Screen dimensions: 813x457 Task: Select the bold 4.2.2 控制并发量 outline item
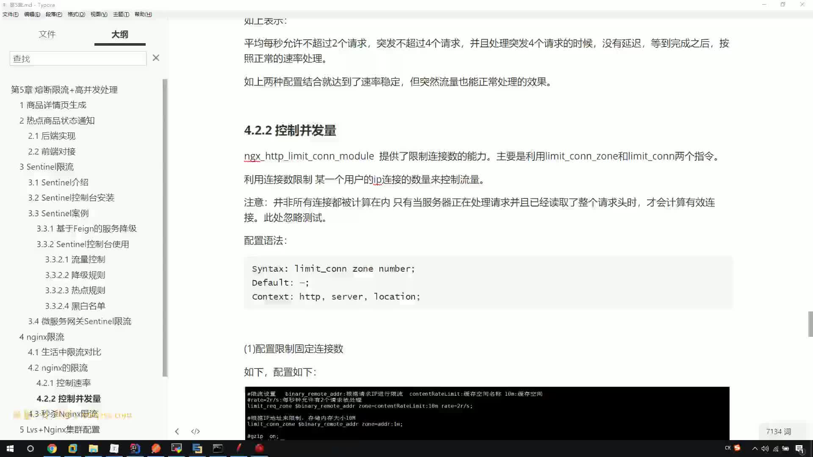coord(69,399)
